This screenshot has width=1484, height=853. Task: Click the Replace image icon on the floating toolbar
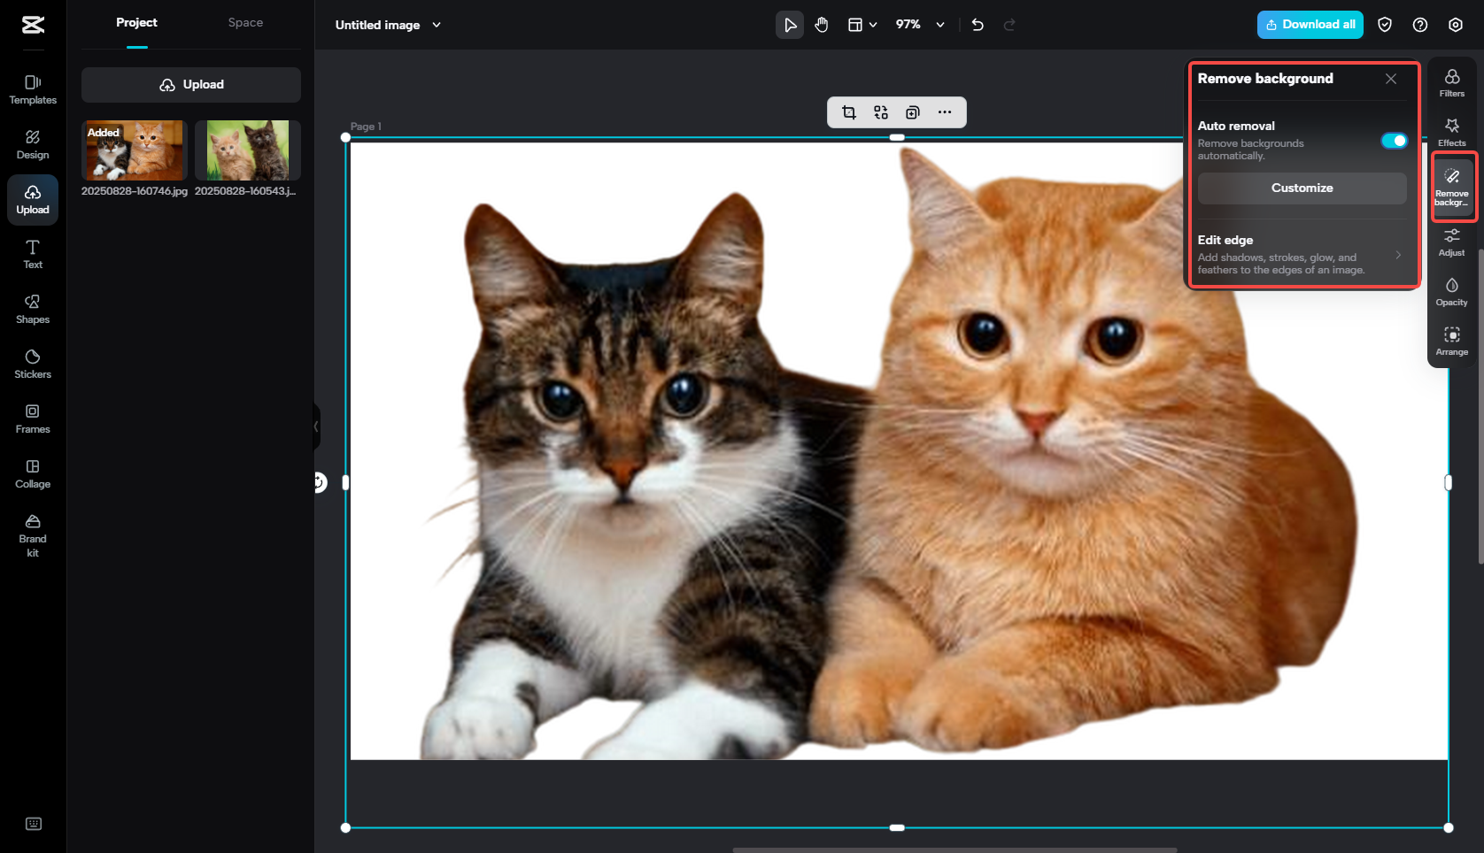[x=880, y=112]
